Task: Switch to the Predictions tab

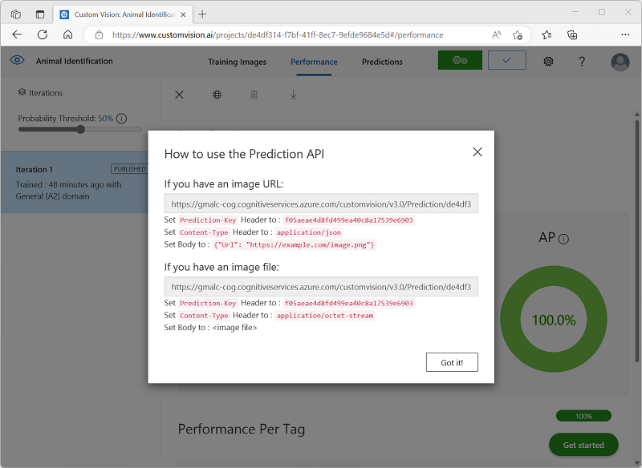Action: click(x=383, y=62)
